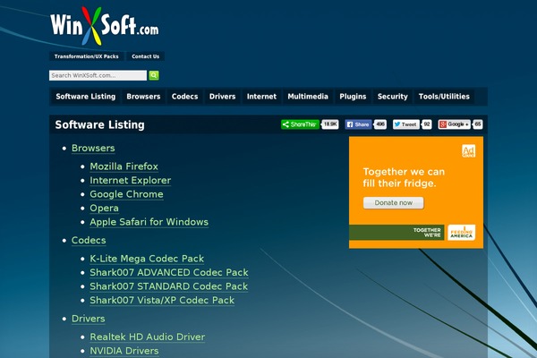Open the Internet Explorer link
The image size is (537, 358).
click(x=131, y=181)
